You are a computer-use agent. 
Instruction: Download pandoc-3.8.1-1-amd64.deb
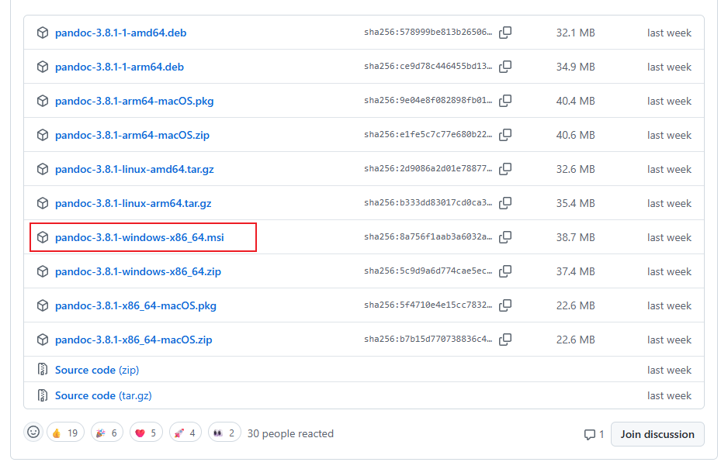(121, 33)
